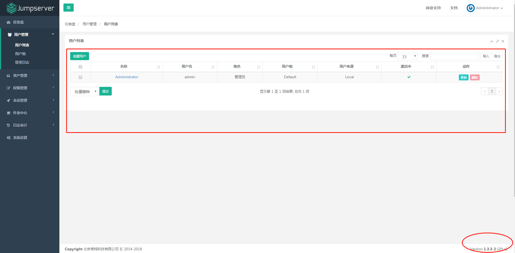Collapse the 用户列表 panel with the up chevron
This screenshot has width=515, height=253.
point(492,41)
